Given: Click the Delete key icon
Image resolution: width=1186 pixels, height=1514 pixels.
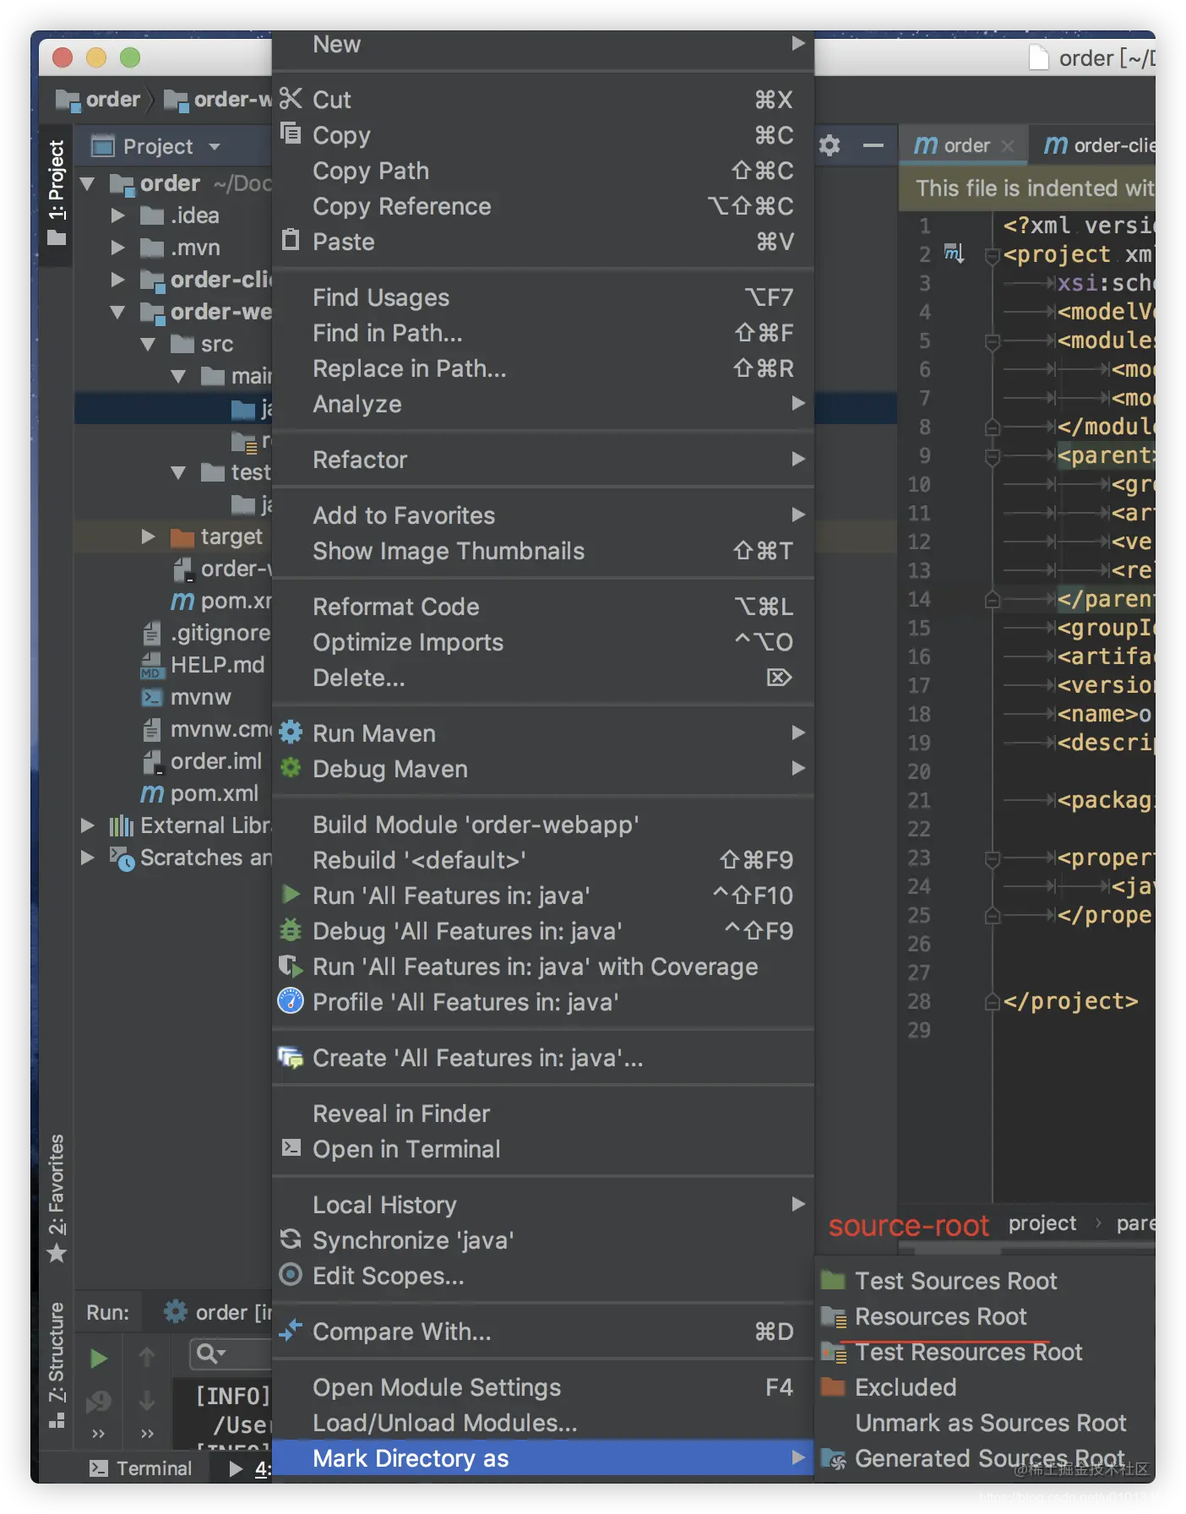Looking at the screenshot, I should pyautogui.click(x=778, y=677).
